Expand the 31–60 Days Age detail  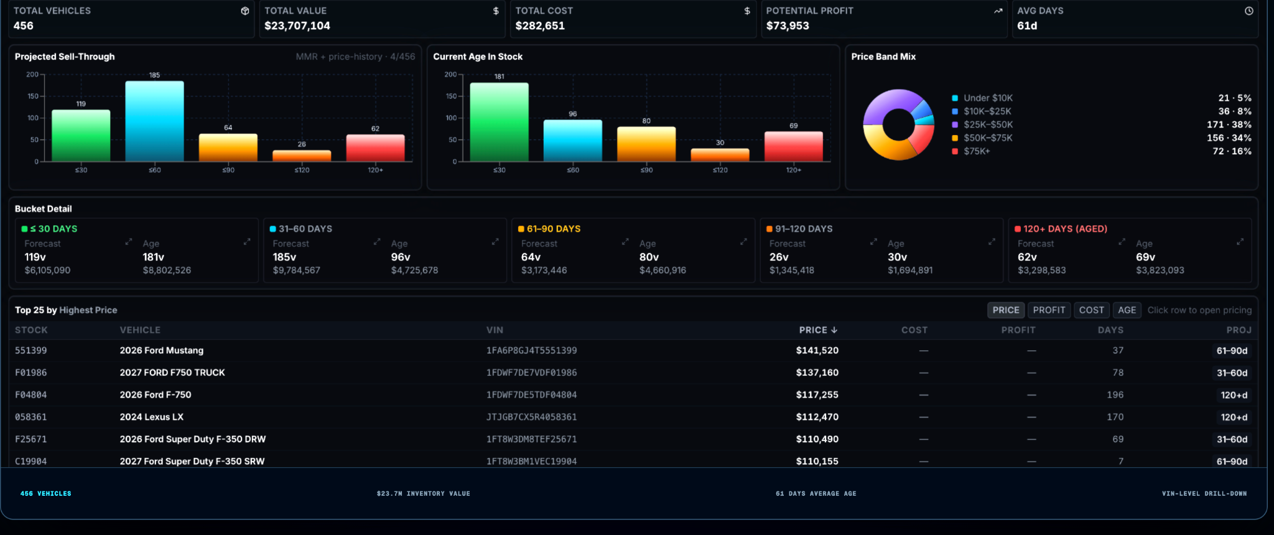pos(495,241)
